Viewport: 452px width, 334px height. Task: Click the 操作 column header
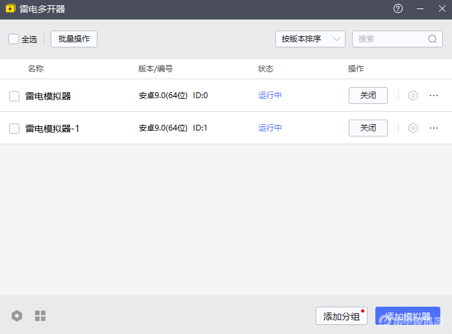[356, 69]
